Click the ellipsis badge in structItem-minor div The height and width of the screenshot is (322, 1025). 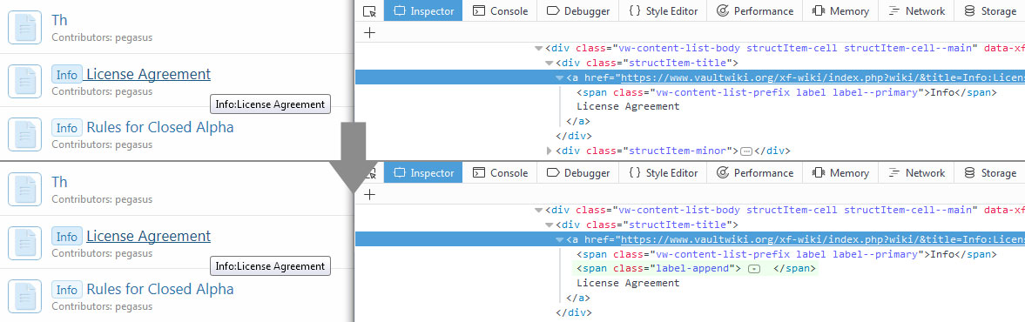coord(745,151)
